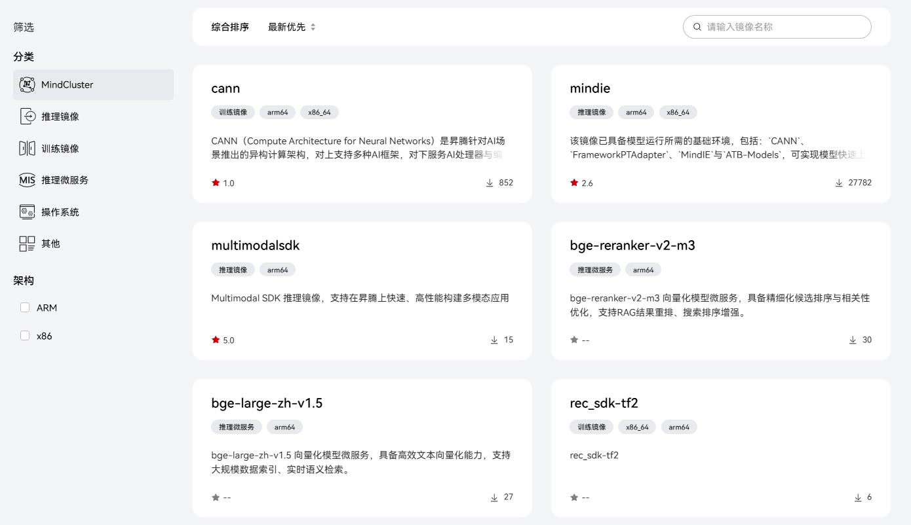Click the arm64 tag on cann card
Screen dimensions: 911x525
278,112
